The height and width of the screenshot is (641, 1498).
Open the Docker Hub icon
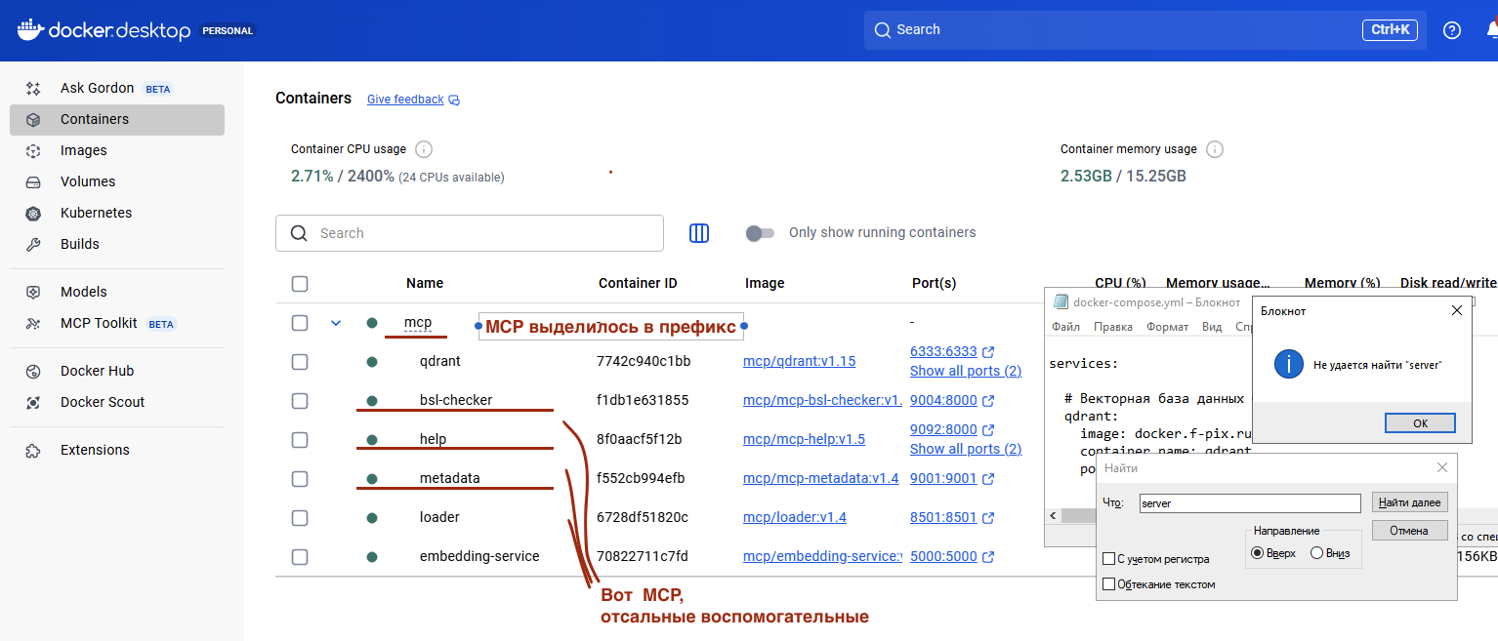pyautogui.click(x=33, y=371)
